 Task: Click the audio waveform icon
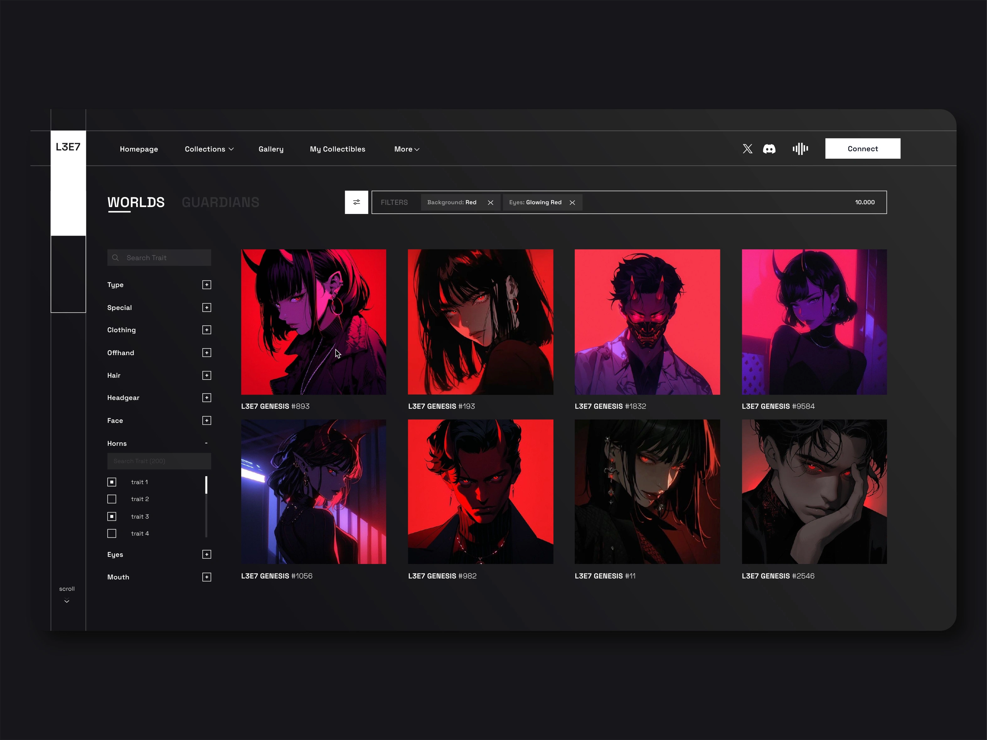tap(800, 149)
